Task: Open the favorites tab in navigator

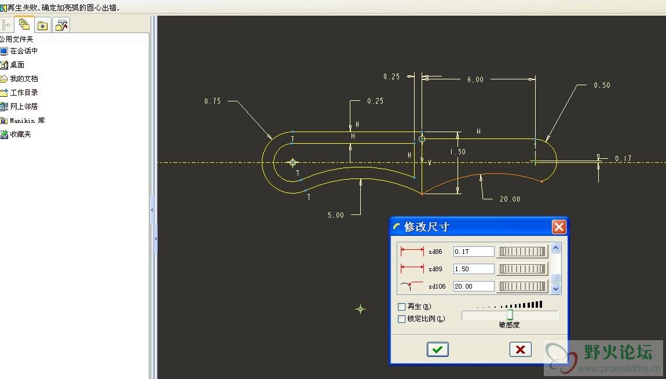Action: click(x=42, y=25)
